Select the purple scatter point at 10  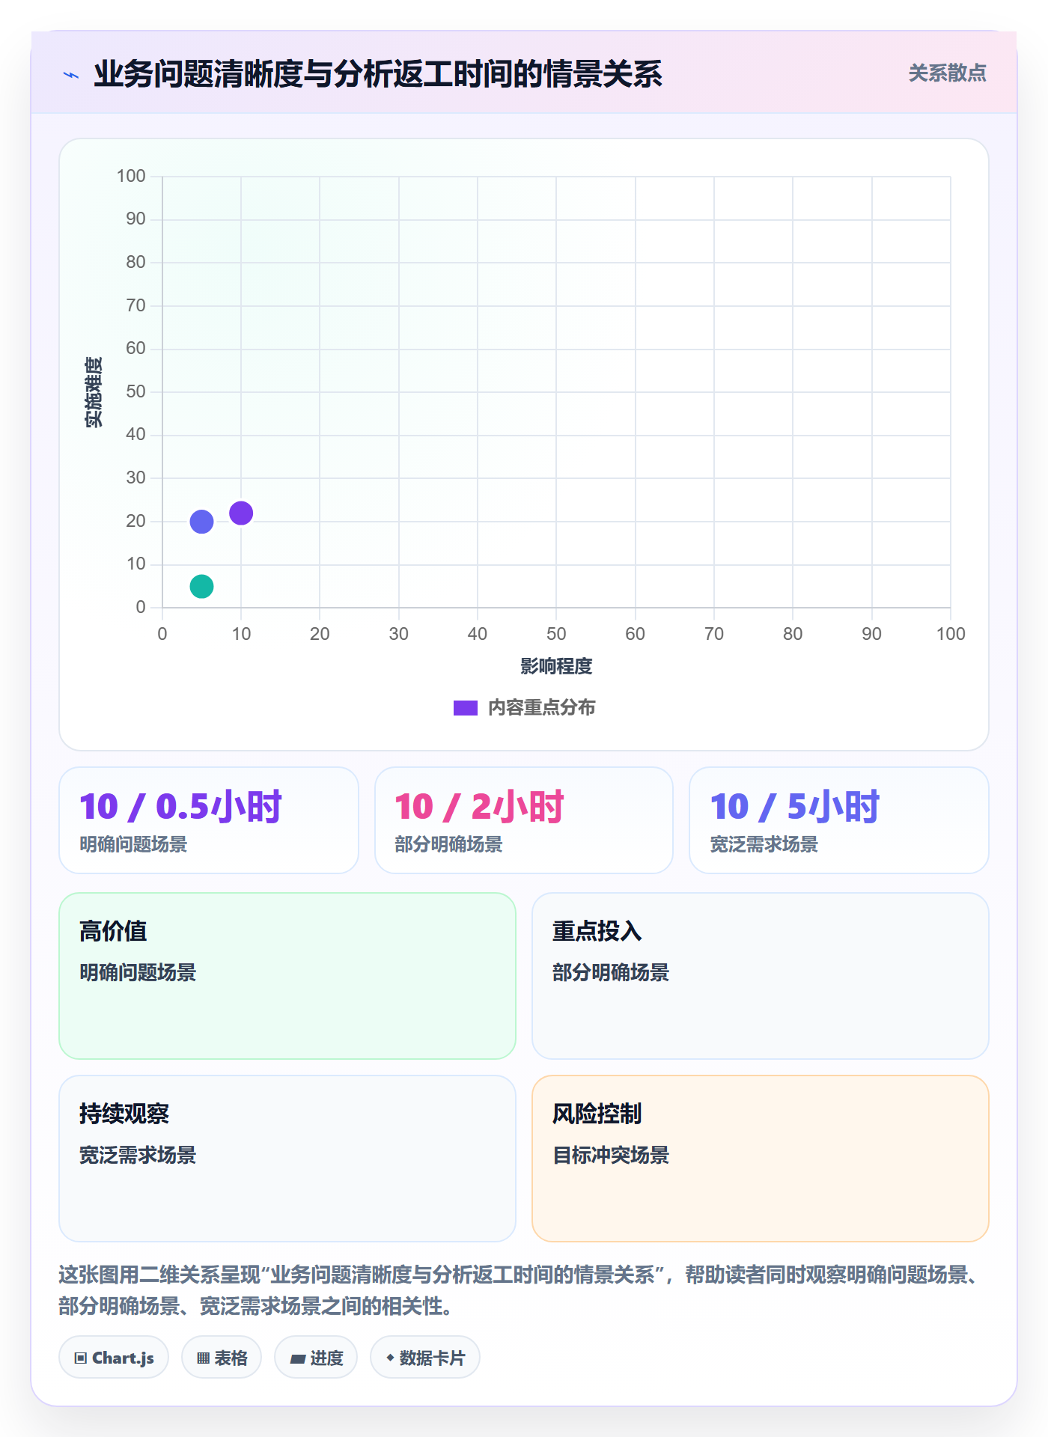click(x=241, y=513)
